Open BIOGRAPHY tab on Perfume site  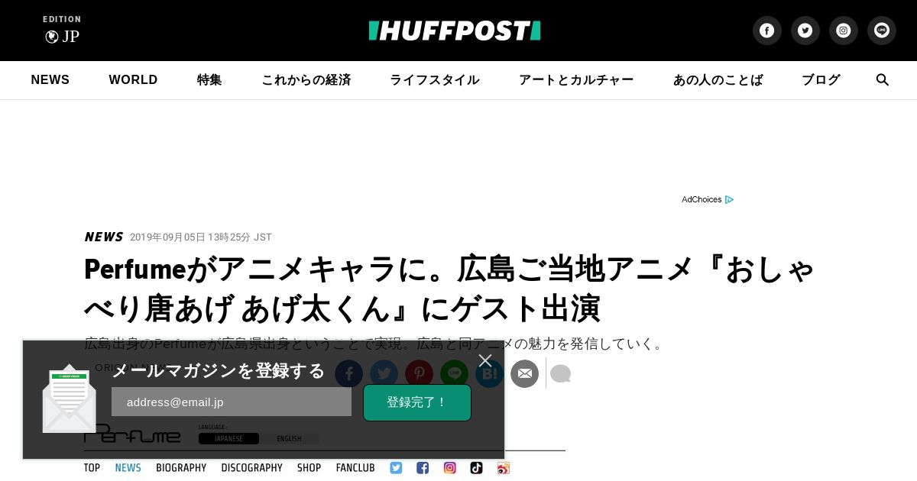[181, 468]
